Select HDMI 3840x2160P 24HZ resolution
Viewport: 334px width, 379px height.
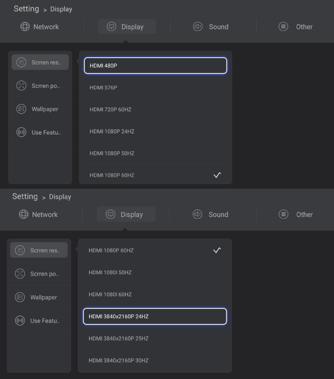click(x=155, y=316)
